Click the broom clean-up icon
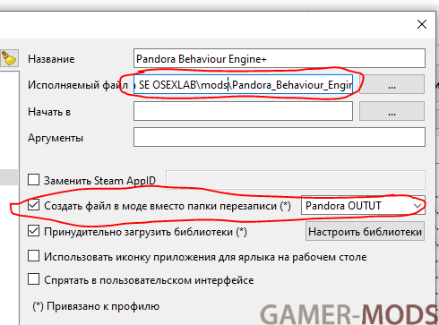Screen dimensions: 439x325 pyautogui.click(x=9, y=58)
